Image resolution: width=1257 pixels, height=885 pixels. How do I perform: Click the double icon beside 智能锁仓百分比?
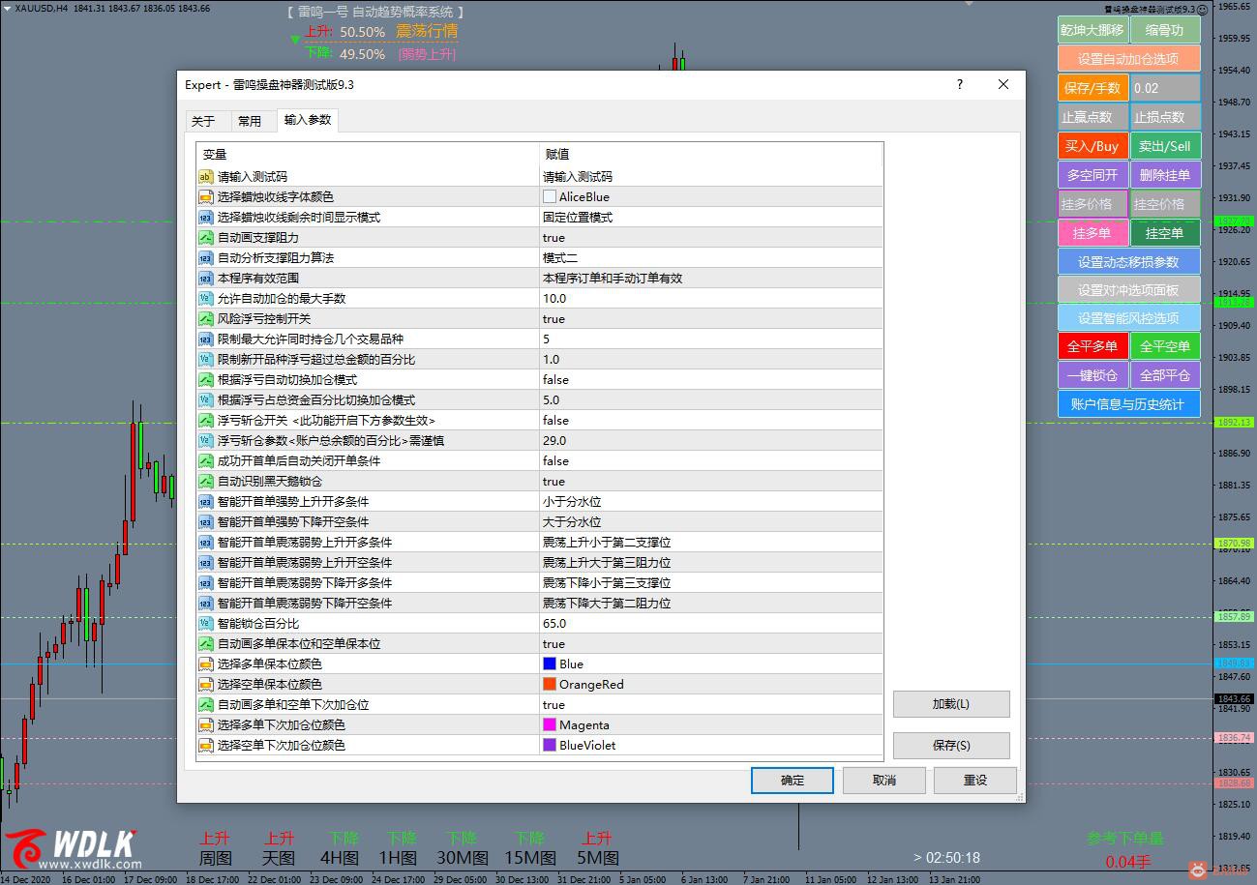point(205,624)
